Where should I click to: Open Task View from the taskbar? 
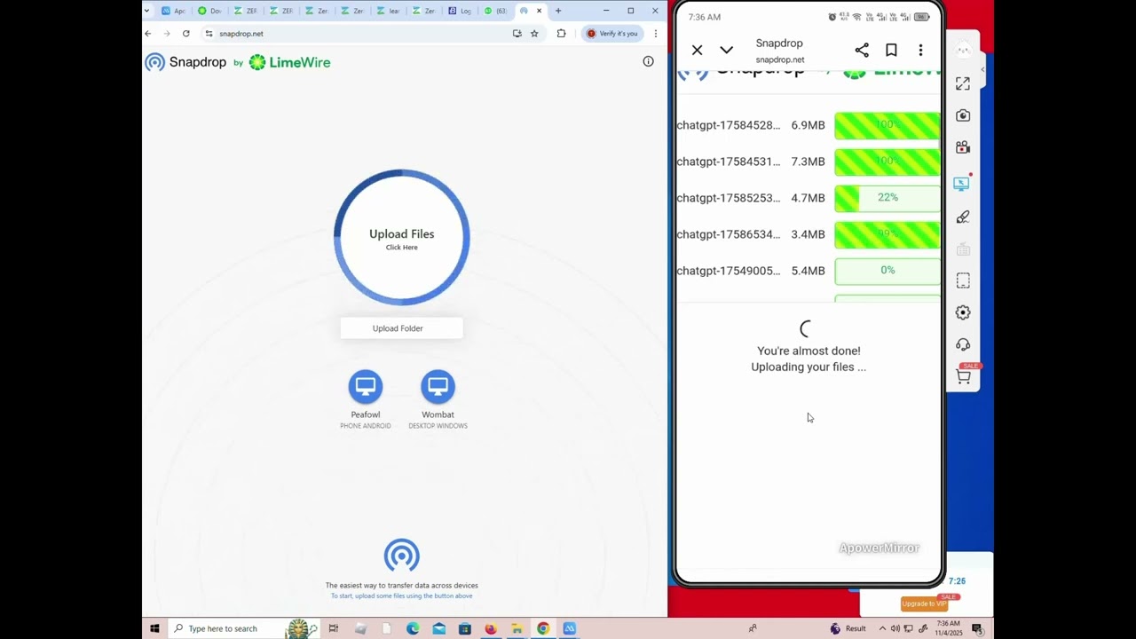pos(334,628)
